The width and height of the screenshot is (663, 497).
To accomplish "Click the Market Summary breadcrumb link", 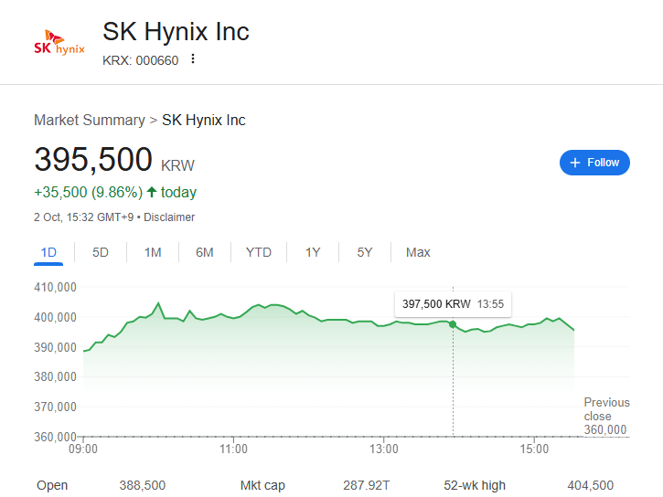I will click(x=89, y=120).
